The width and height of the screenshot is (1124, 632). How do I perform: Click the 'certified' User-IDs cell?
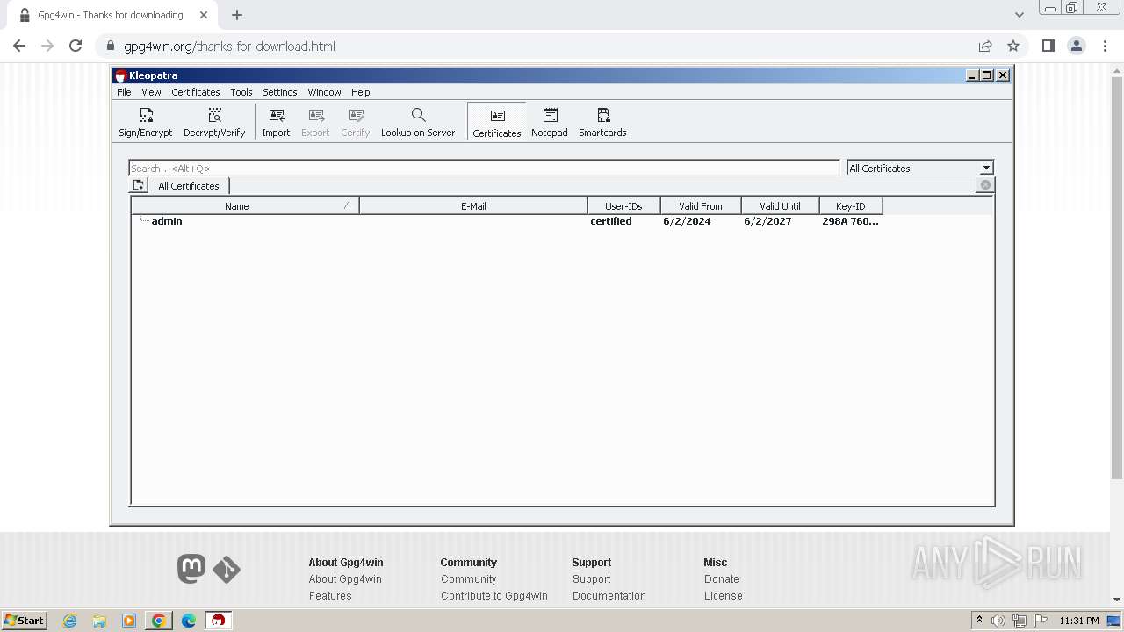coord(611,221)
